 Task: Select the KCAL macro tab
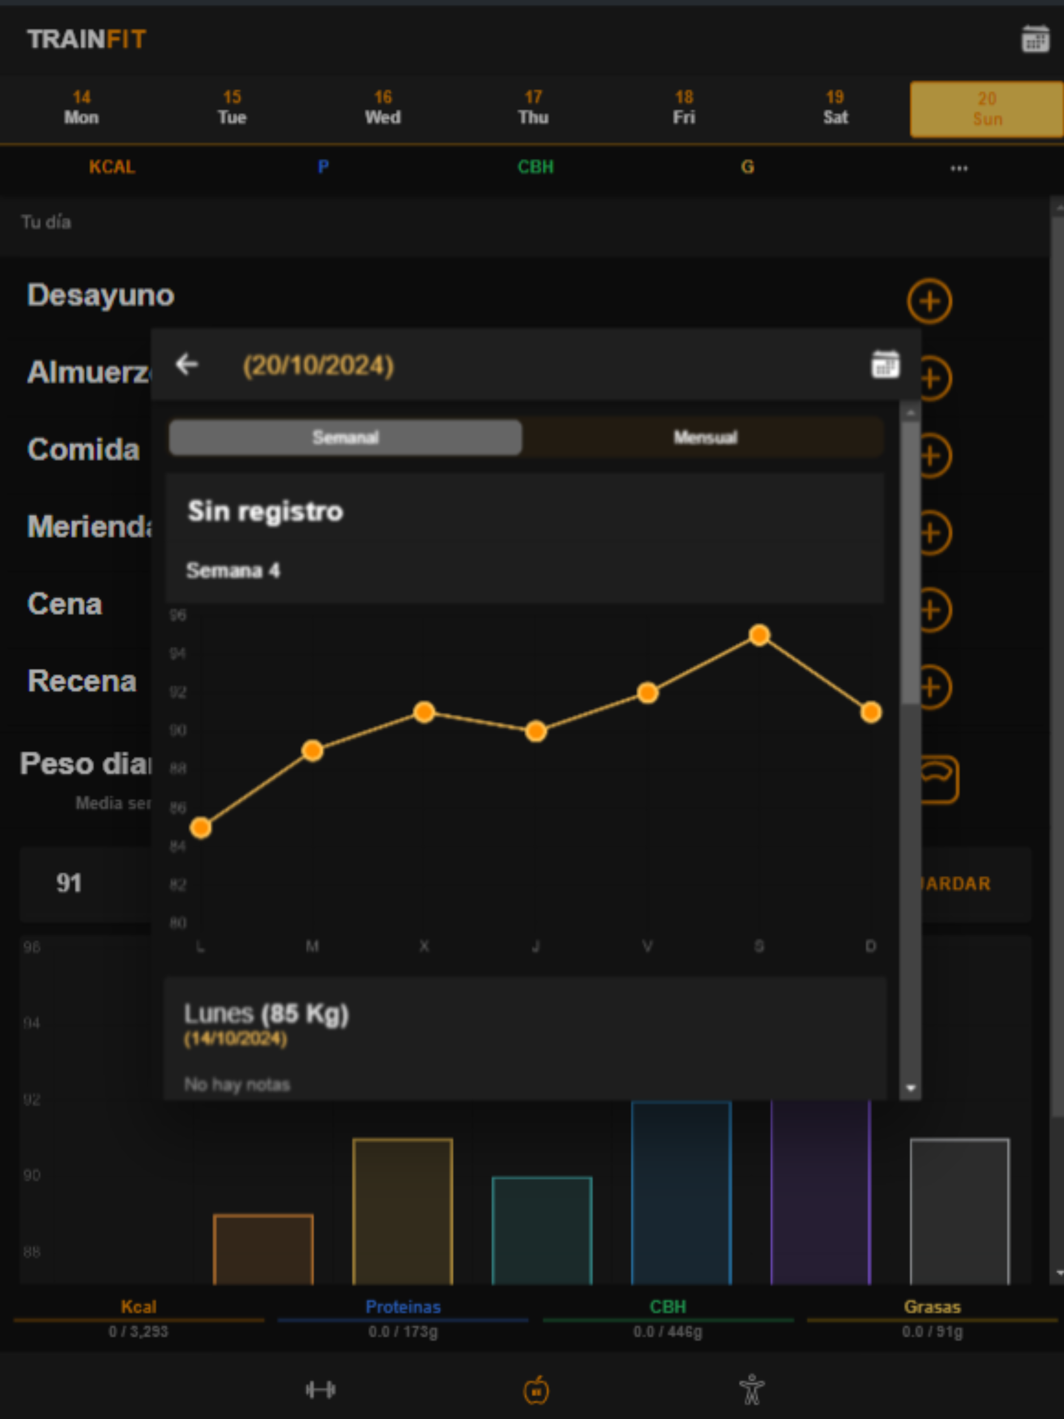(111, 168)
